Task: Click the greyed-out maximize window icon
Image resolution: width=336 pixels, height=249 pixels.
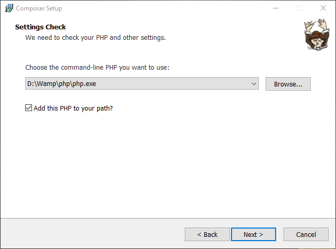Action: tap(299, 8)
